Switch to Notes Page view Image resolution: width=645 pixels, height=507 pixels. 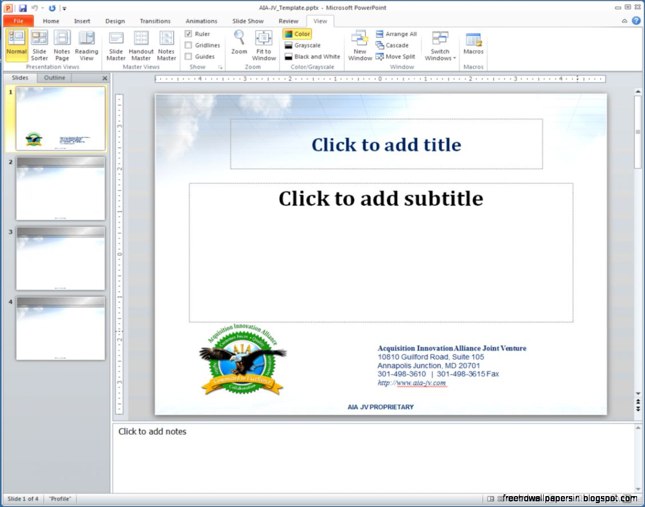pos(62,45)
